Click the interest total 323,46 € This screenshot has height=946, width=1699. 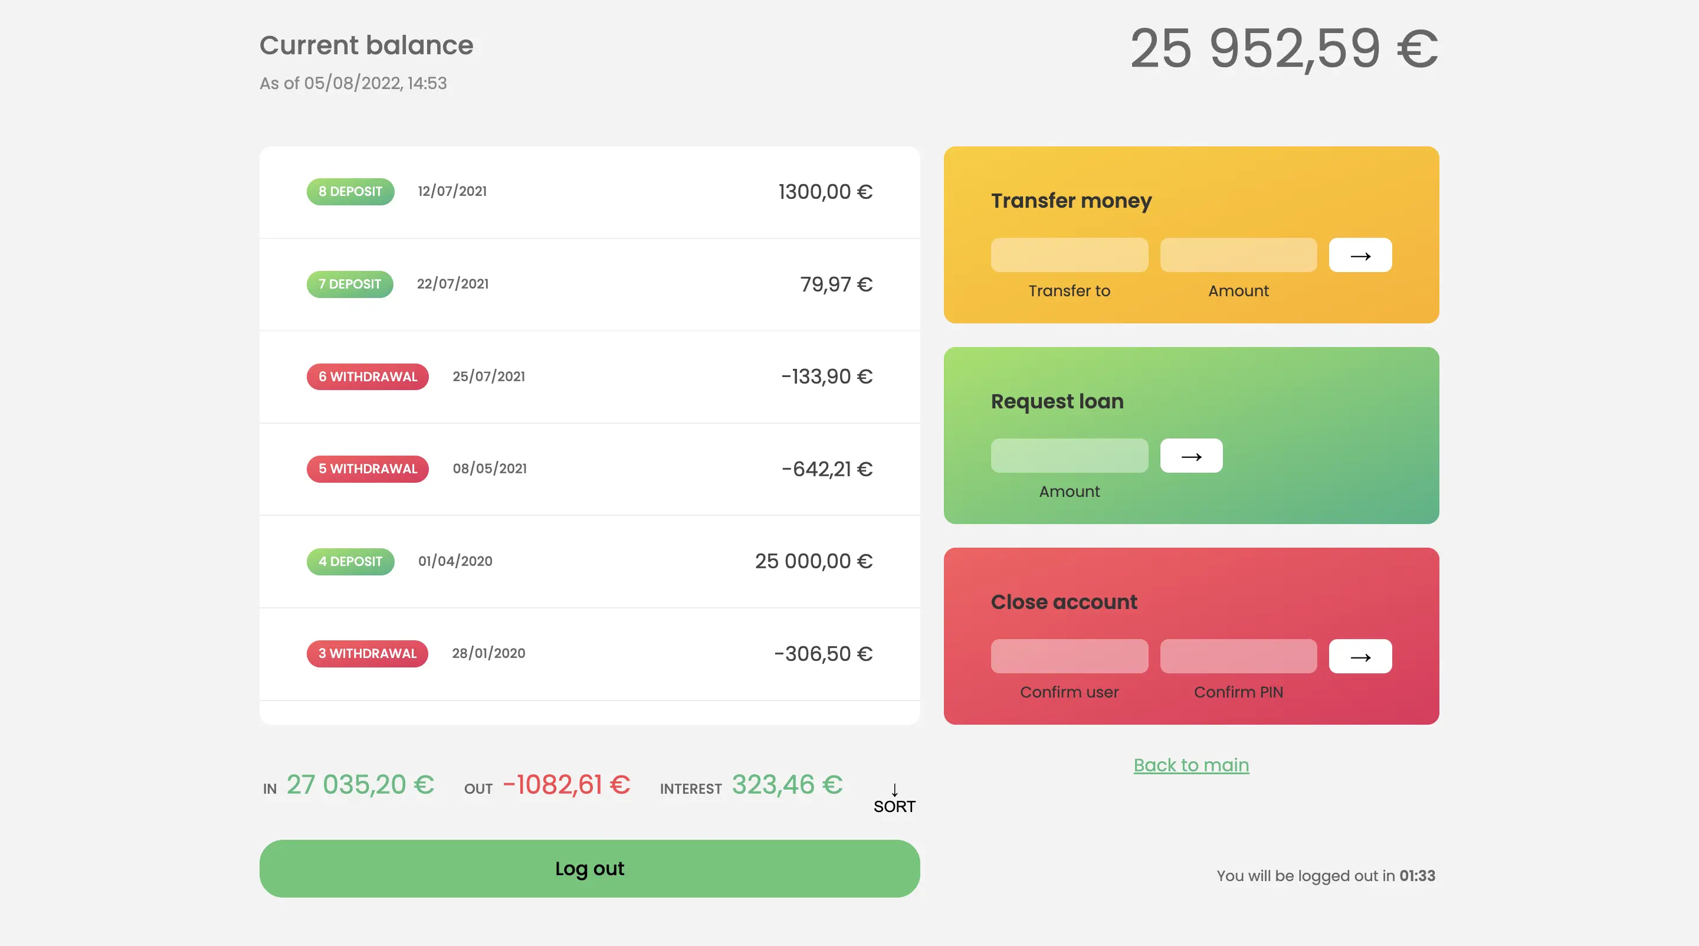[x=787, y=785]
